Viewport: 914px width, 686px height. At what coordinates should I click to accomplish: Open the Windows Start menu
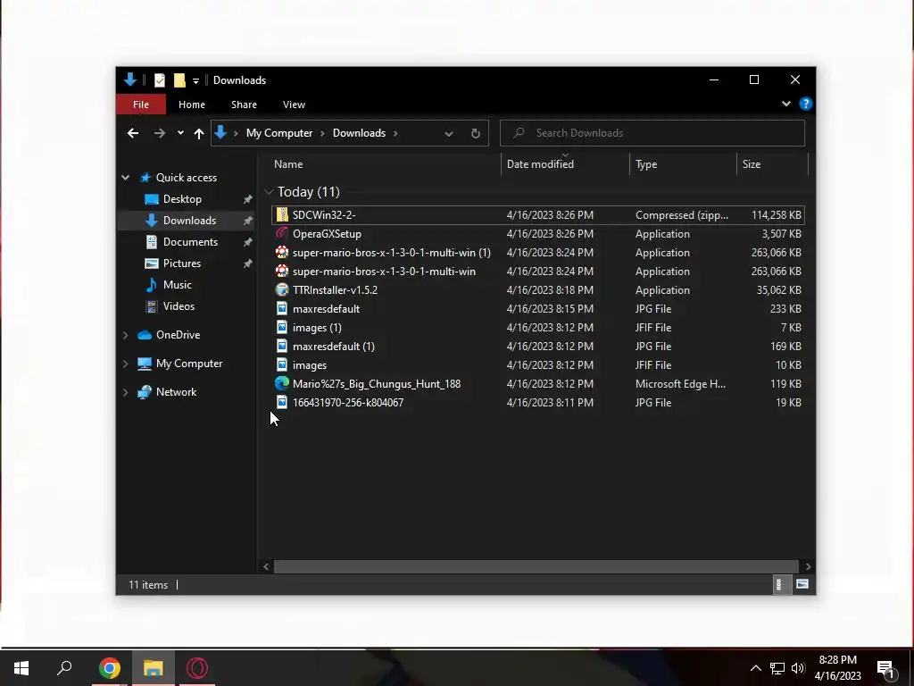(x=21, y=668)
